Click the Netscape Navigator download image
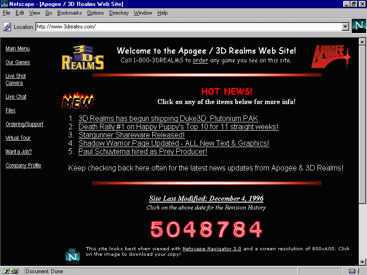Screen dimensions: 367x275 pyautogui.click(x=72, y=256)
